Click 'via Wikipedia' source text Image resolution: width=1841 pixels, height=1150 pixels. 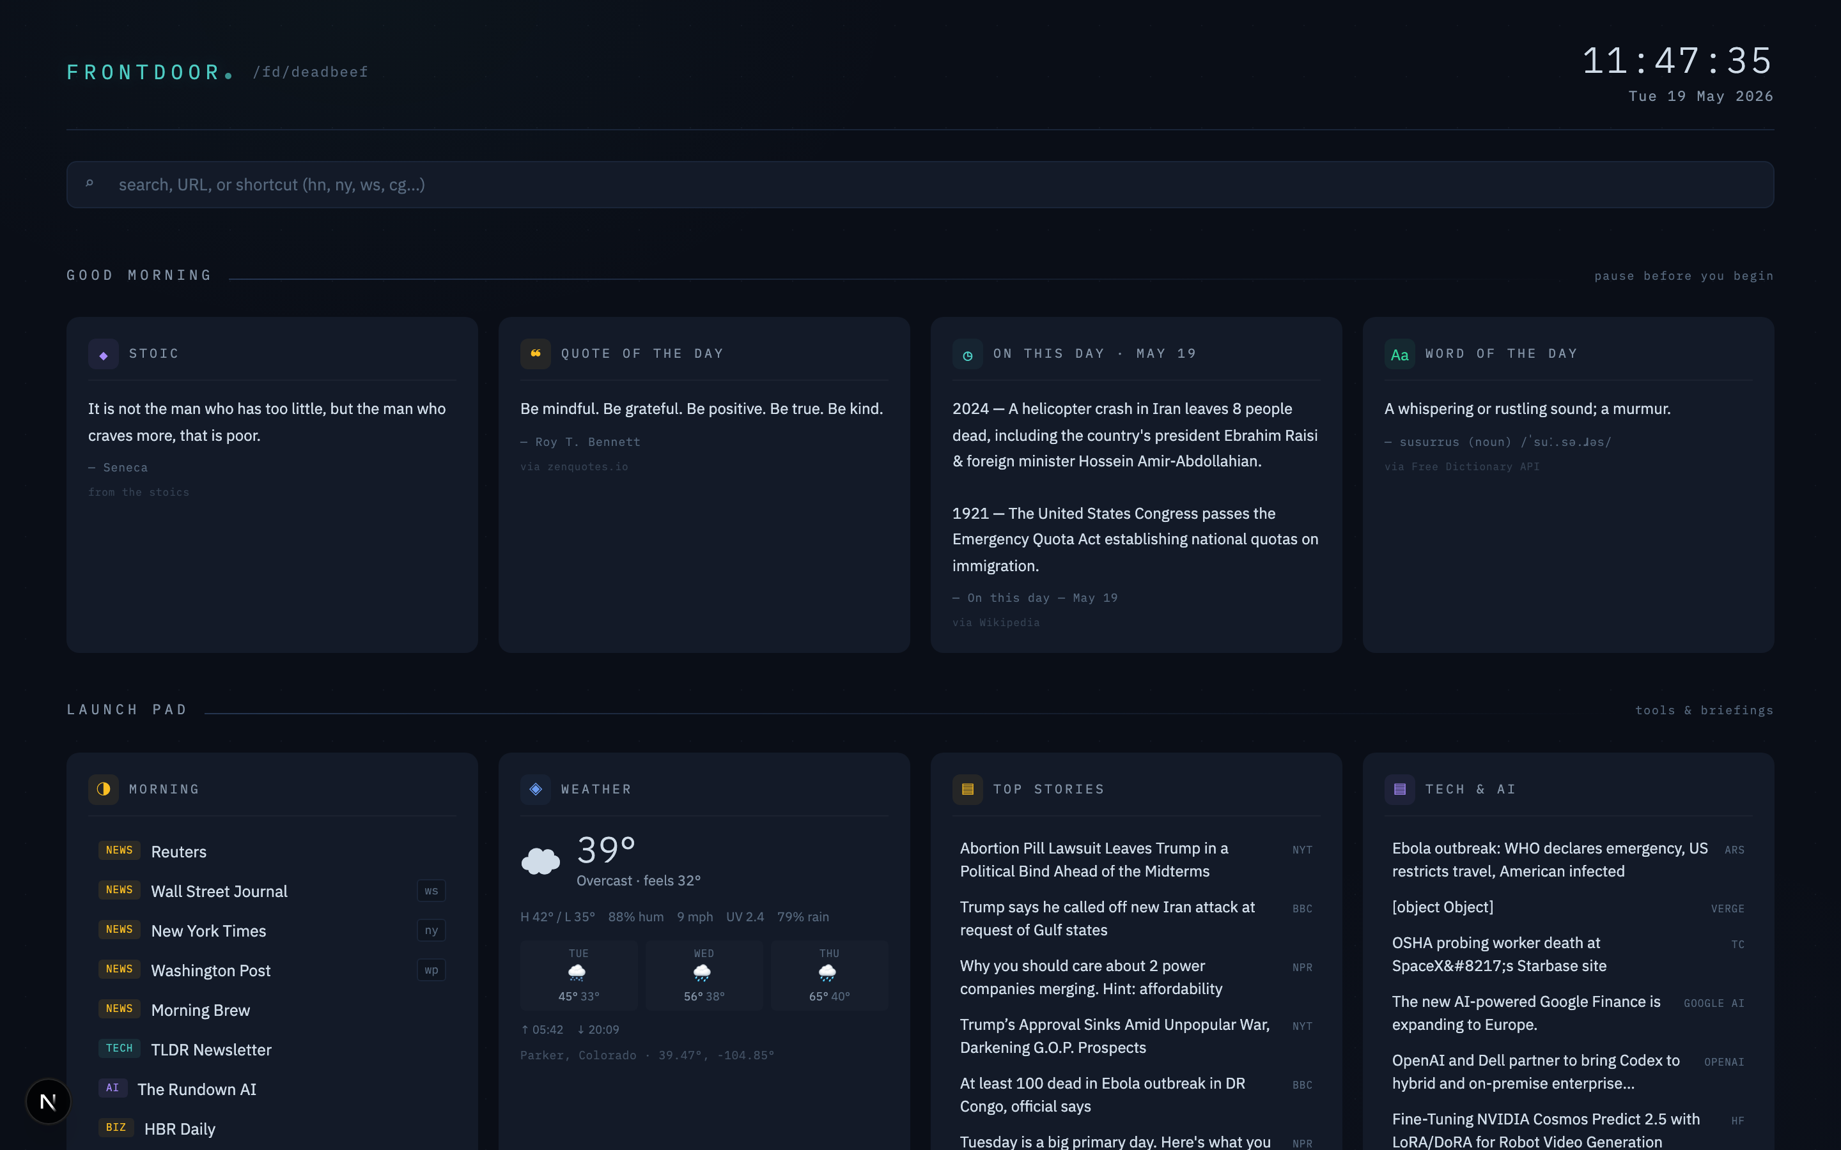click(x=996, y=623)
